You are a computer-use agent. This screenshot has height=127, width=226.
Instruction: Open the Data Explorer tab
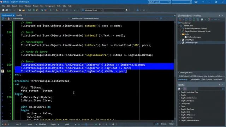207,79
